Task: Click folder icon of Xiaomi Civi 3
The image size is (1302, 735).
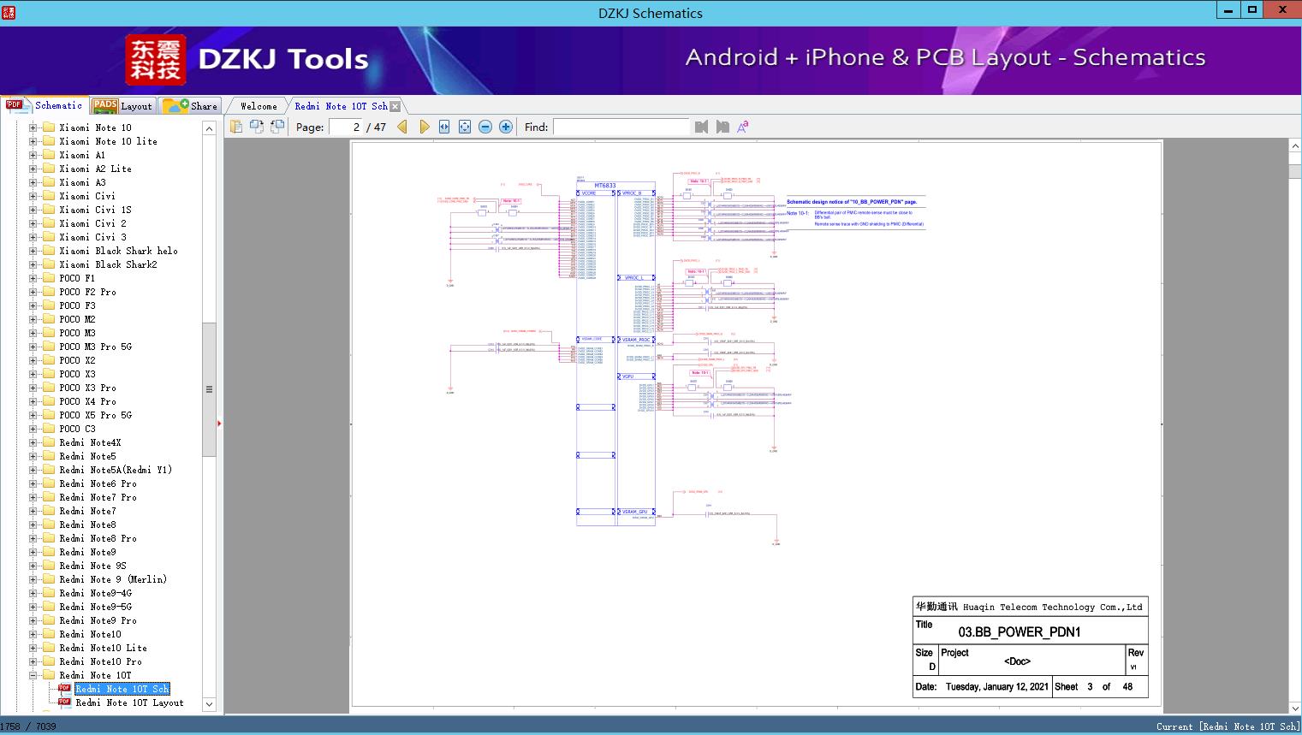Action: 49,237
